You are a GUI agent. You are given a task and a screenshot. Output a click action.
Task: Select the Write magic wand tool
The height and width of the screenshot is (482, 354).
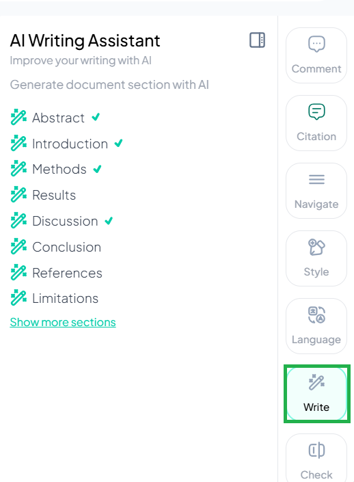316,394
